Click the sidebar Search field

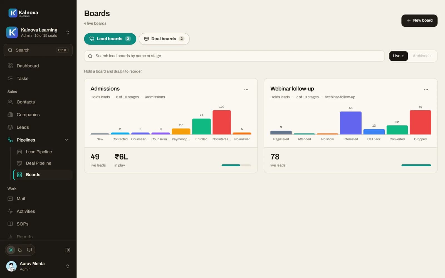click(x=38, y=50)
